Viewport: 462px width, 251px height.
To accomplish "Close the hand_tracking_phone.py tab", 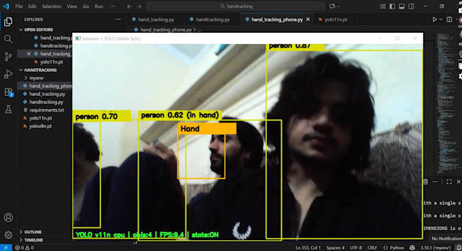I will (x=308, y=20).
